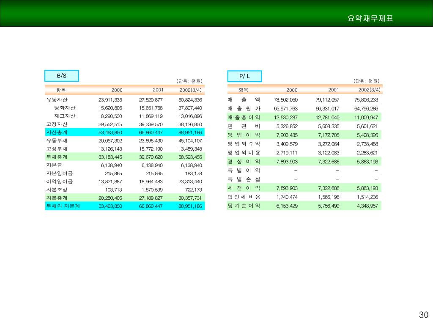Image resolution: width=433 pixels, height=325 pixels.
Task: Click the 이익잉여금 row label
Action: point(59,182)
